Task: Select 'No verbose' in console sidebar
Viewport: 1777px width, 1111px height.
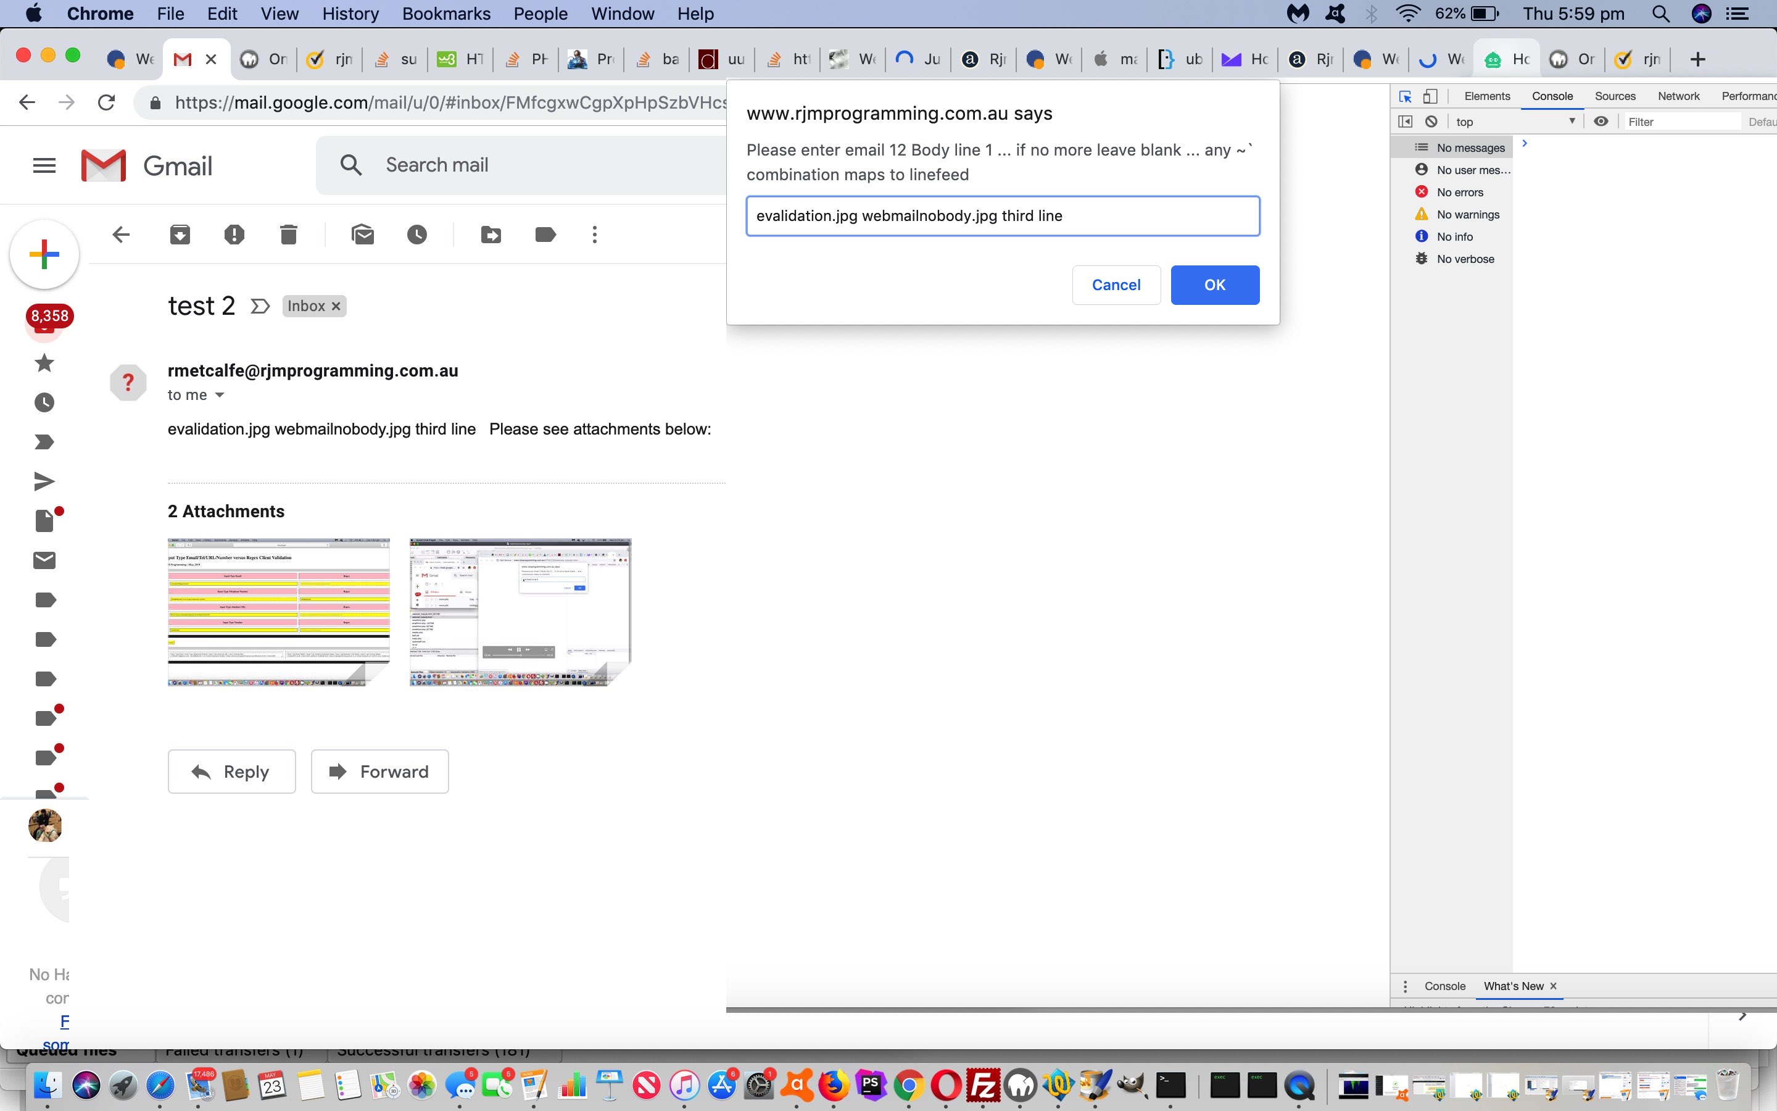Action: coord(1452,259)
